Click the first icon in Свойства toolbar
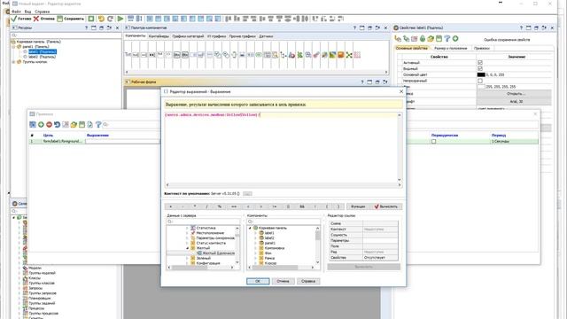The image size is (567, 319). pyautogui.click(x=398, y=38)
